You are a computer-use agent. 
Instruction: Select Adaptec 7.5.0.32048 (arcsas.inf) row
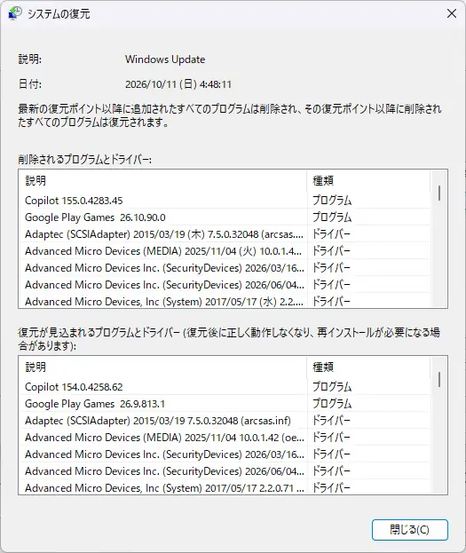225,421
